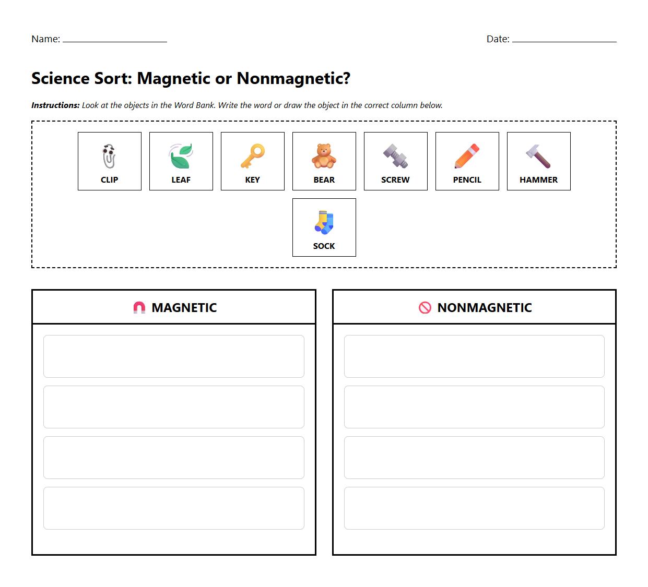Select the teddy BEAR icon
The height and width of the screenshot is (587, 648).
click(324, 154)
